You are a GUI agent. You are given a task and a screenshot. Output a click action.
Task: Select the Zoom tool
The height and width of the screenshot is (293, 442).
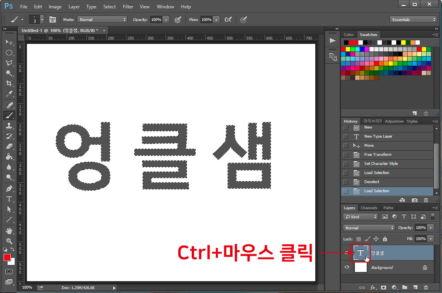[x=10, y=241]
